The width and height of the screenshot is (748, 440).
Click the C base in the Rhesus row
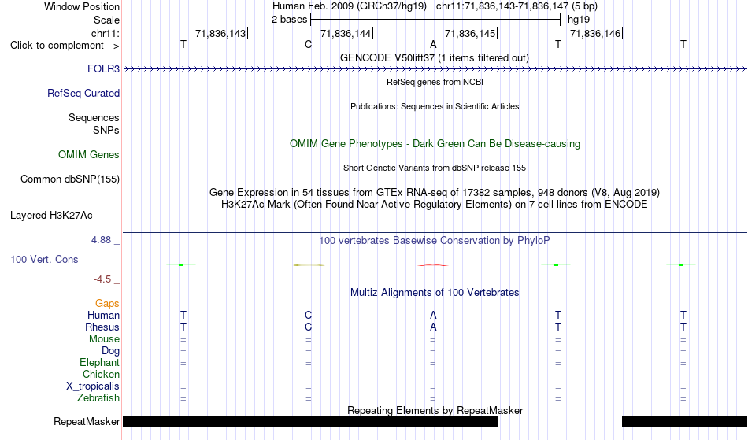pyautogui.click(x=308, y=327)
